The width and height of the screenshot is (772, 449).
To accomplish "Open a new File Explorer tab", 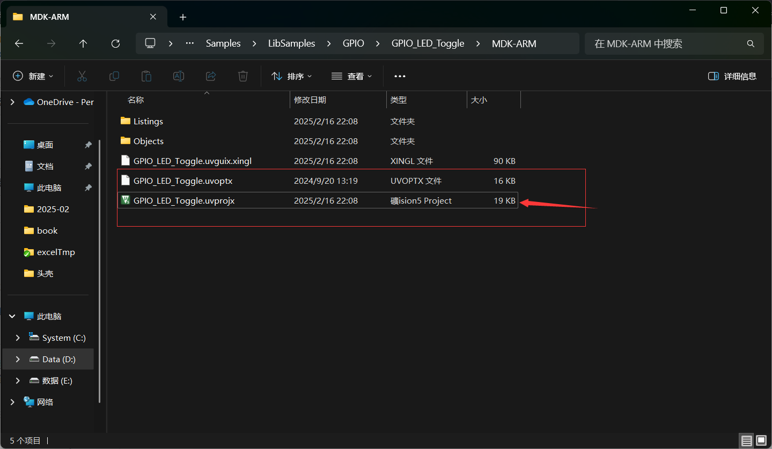I will coord(183,17).
